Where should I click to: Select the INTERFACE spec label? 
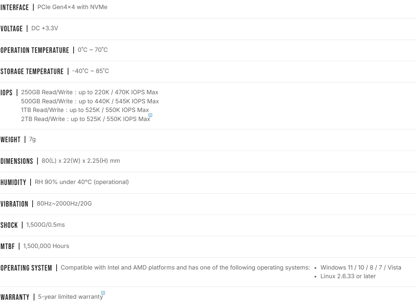(x=14, y=8)
